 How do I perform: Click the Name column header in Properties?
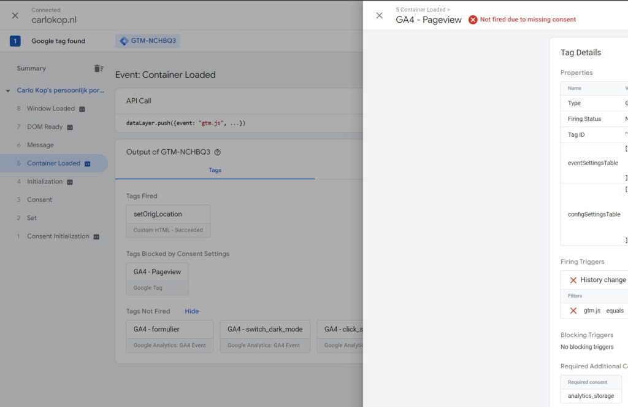[x=574, y=88]
